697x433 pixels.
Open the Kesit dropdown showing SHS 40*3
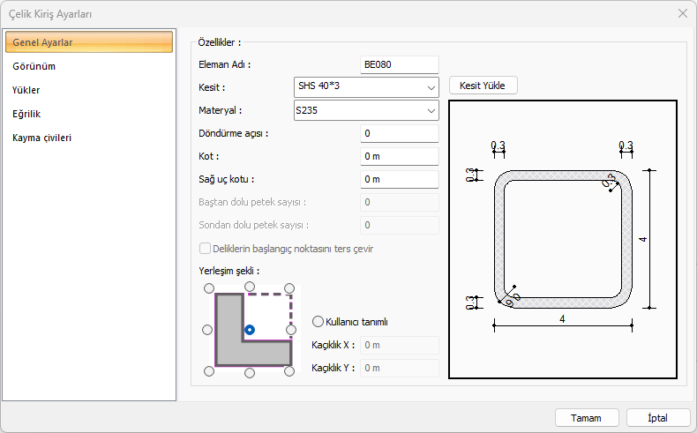(366, 86)
